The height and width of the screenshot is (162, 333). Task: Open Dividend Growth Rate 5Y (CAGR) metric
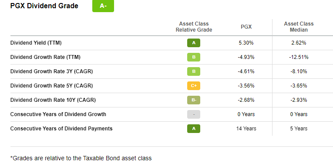(52, 86)
